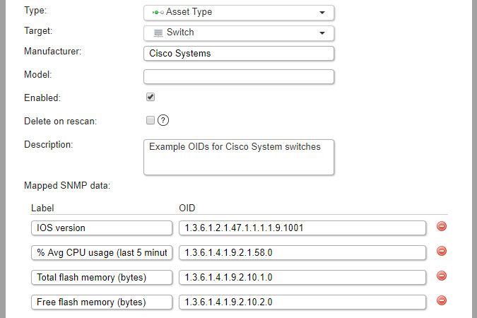Focus the empty Model text field

pos(238,76)
